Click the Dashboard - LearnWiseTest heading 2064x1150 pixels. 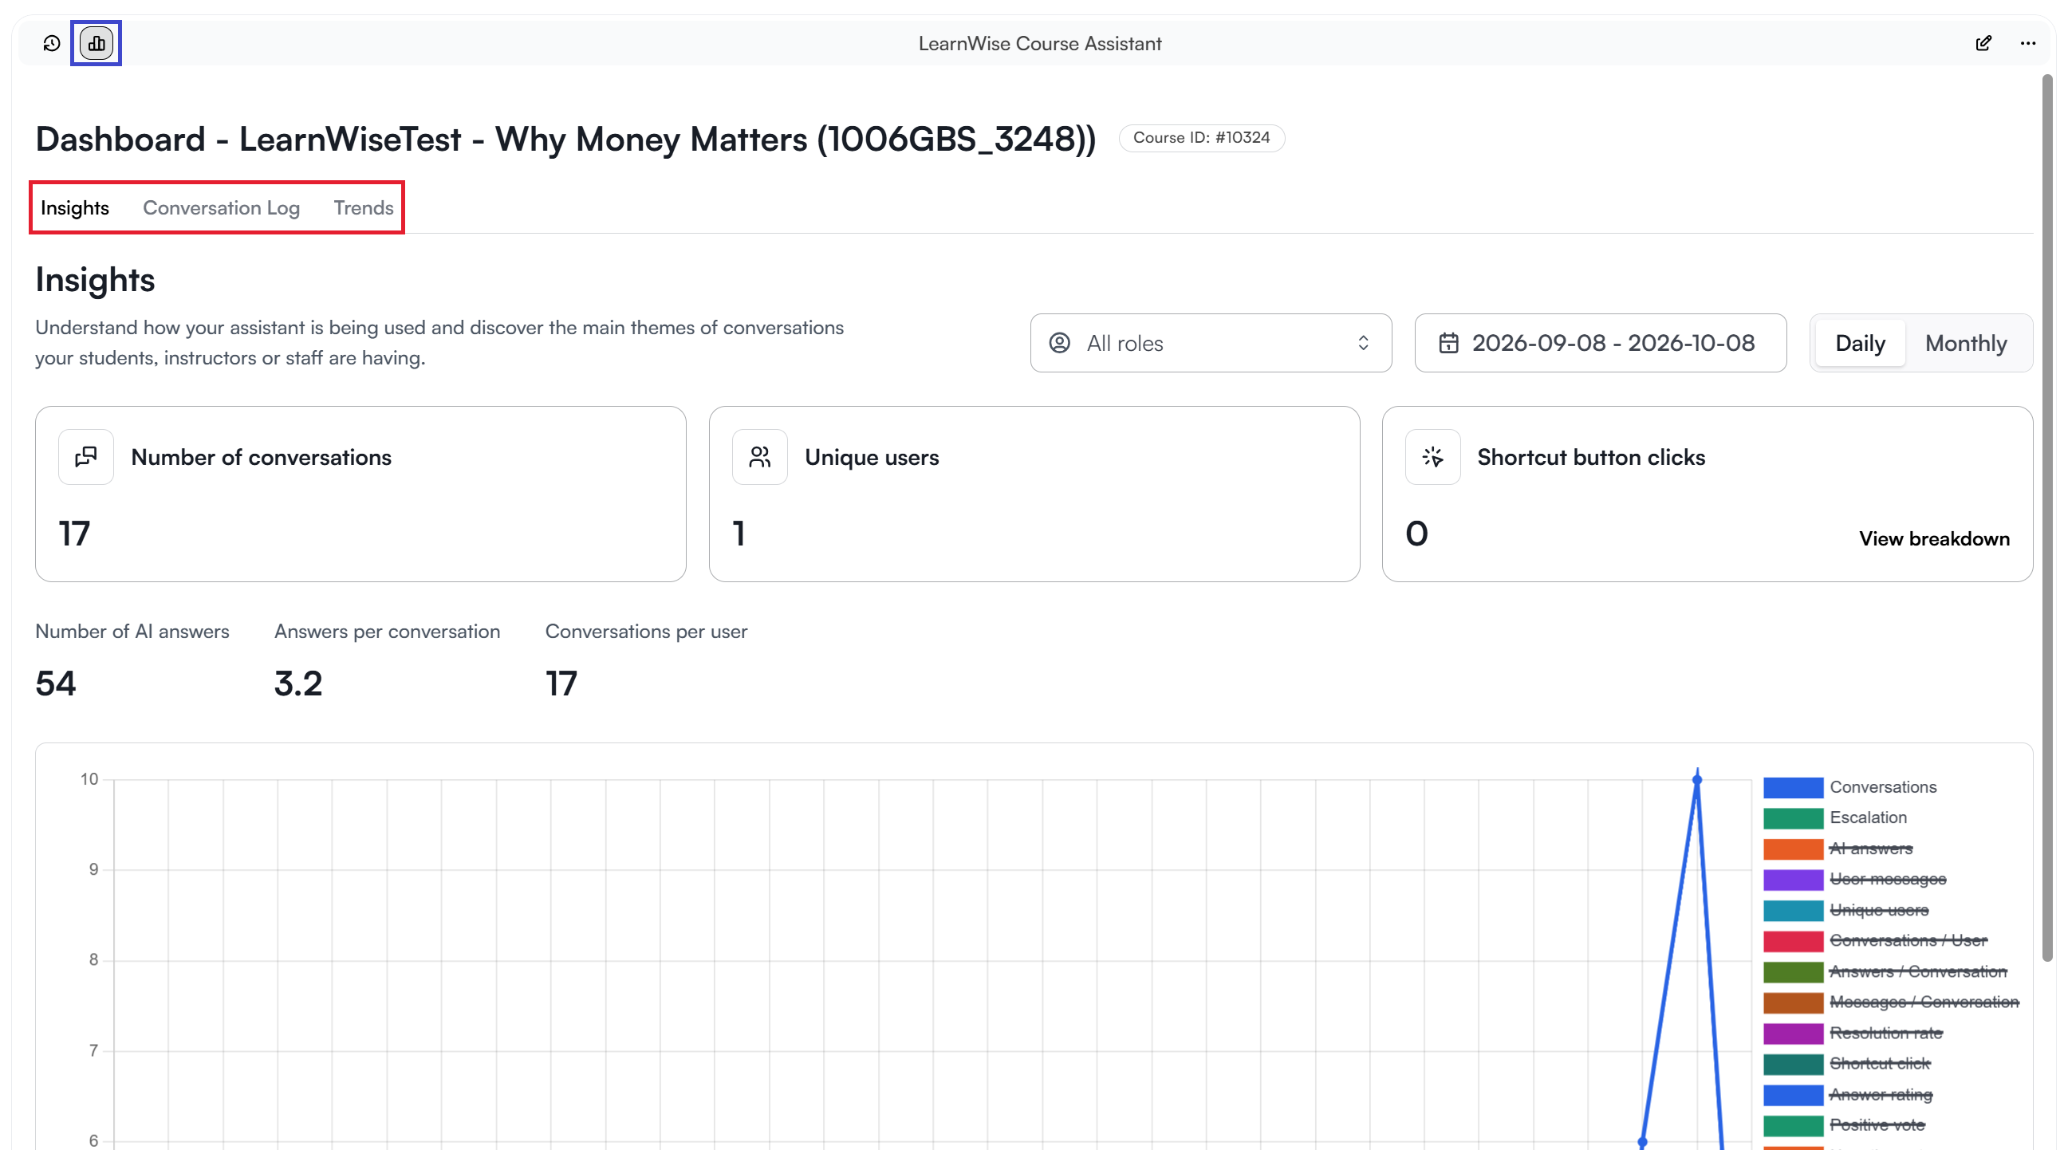pyautogui.click(x=565, y=140)
